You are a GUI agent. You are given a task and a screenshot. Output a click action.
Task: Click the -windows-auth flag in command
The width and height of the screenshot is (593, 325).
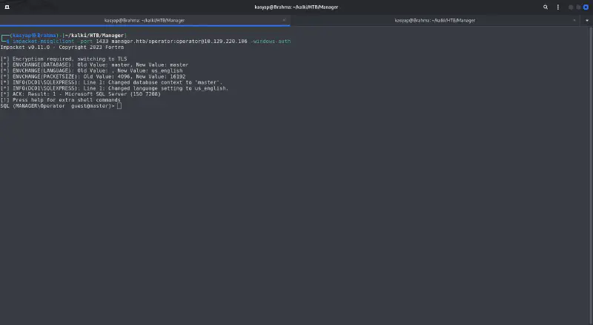[271, 42]
